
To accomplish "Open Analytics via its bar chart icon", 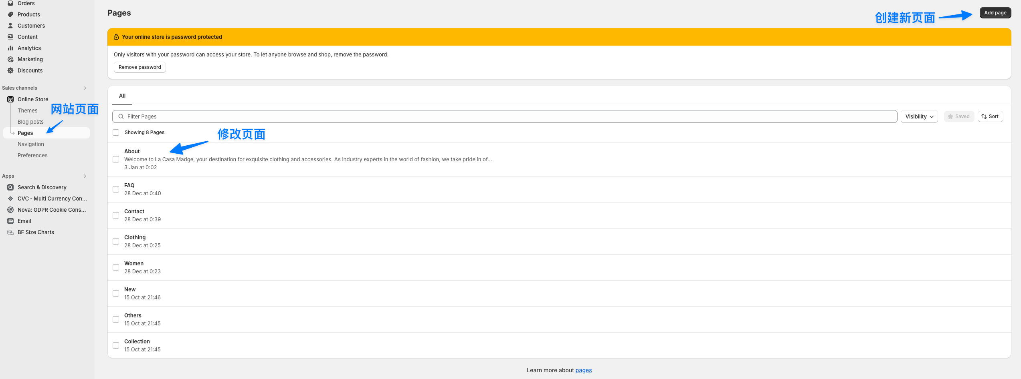I will 10,48.
